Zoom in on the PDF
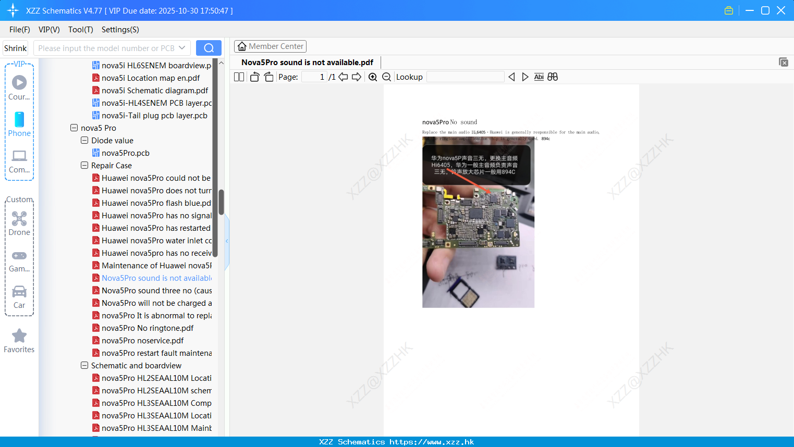The width and height of the screenshot is (794, 447). coord(373,77)
